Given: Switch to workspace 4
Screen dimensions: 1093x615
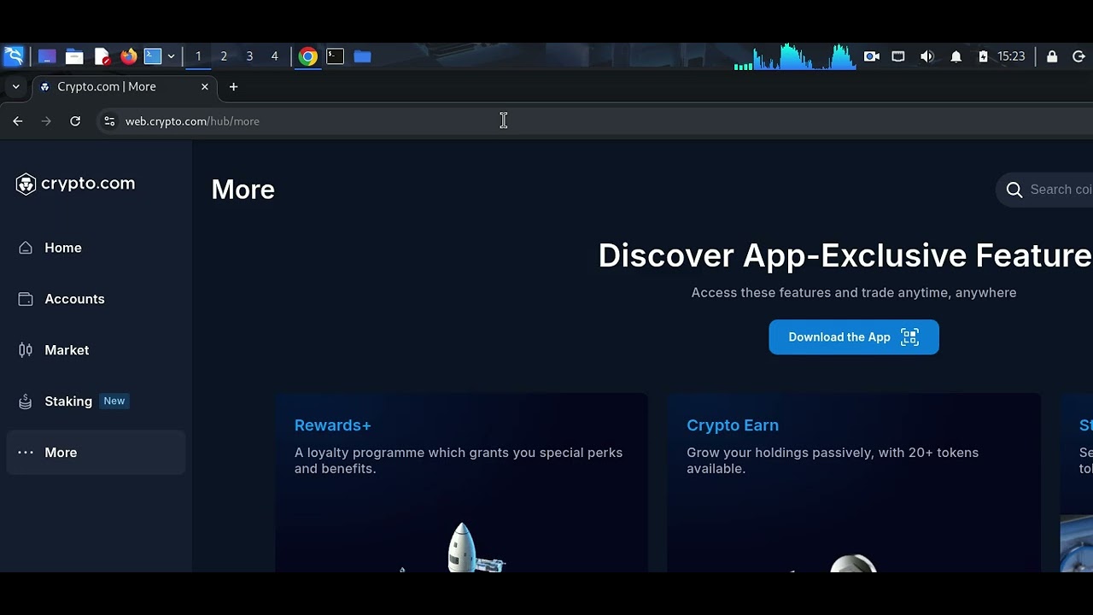Looking at the screenshot, I should [274, 56].
